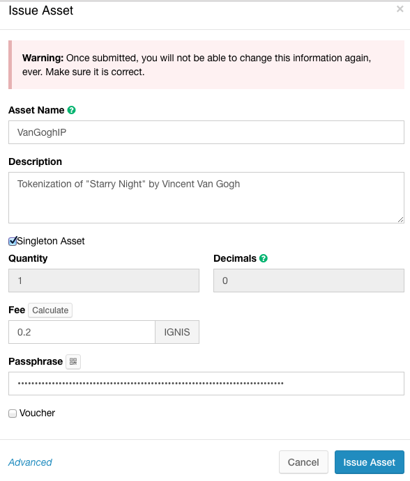Click the Singleton Asset label text
The image size is (410, 481).
pyautogui.click(x=51, y=241)
